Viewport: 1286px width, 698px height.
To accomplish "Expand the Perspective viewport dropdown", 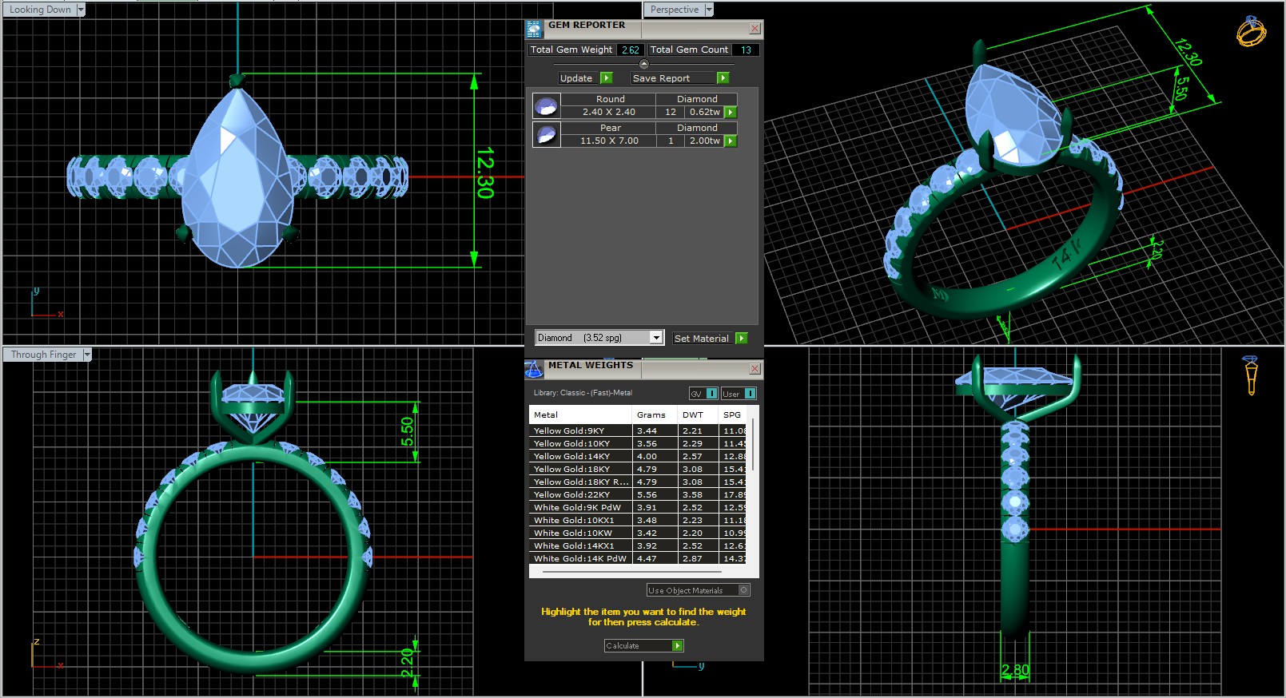I will [708, 10].
